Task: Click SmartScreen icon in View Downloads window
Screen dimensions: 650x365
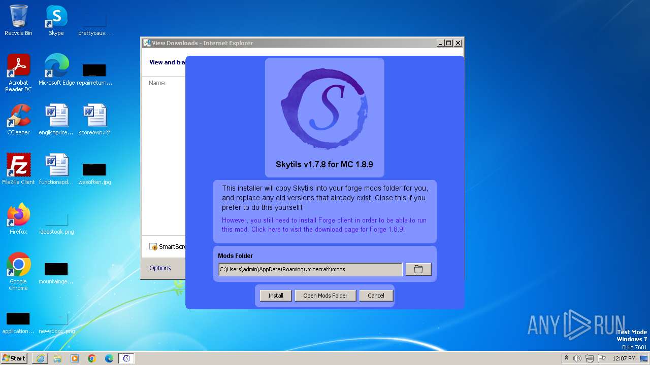Action: click(x=153, y=247)
